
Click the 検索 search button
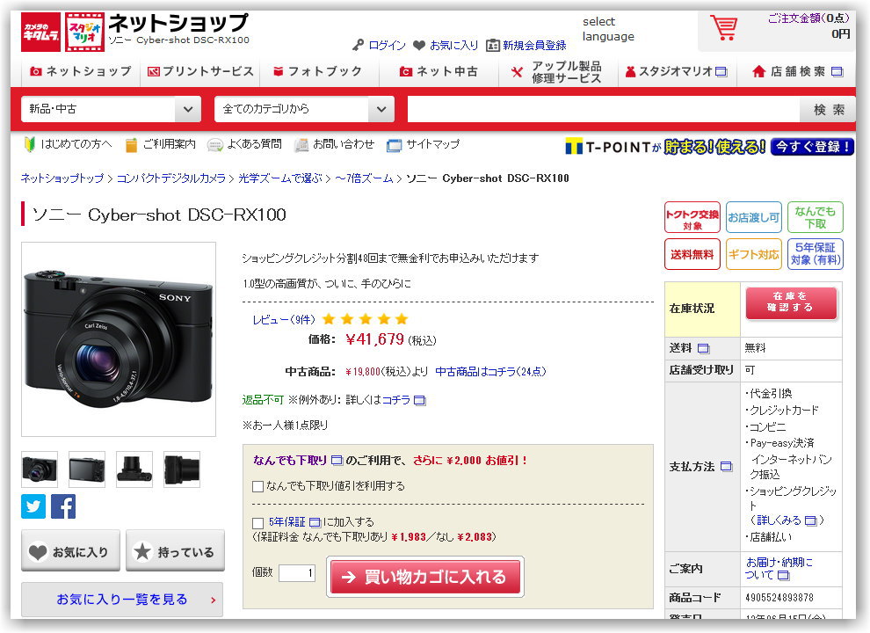pyautogui.click(x=828, y=109)
